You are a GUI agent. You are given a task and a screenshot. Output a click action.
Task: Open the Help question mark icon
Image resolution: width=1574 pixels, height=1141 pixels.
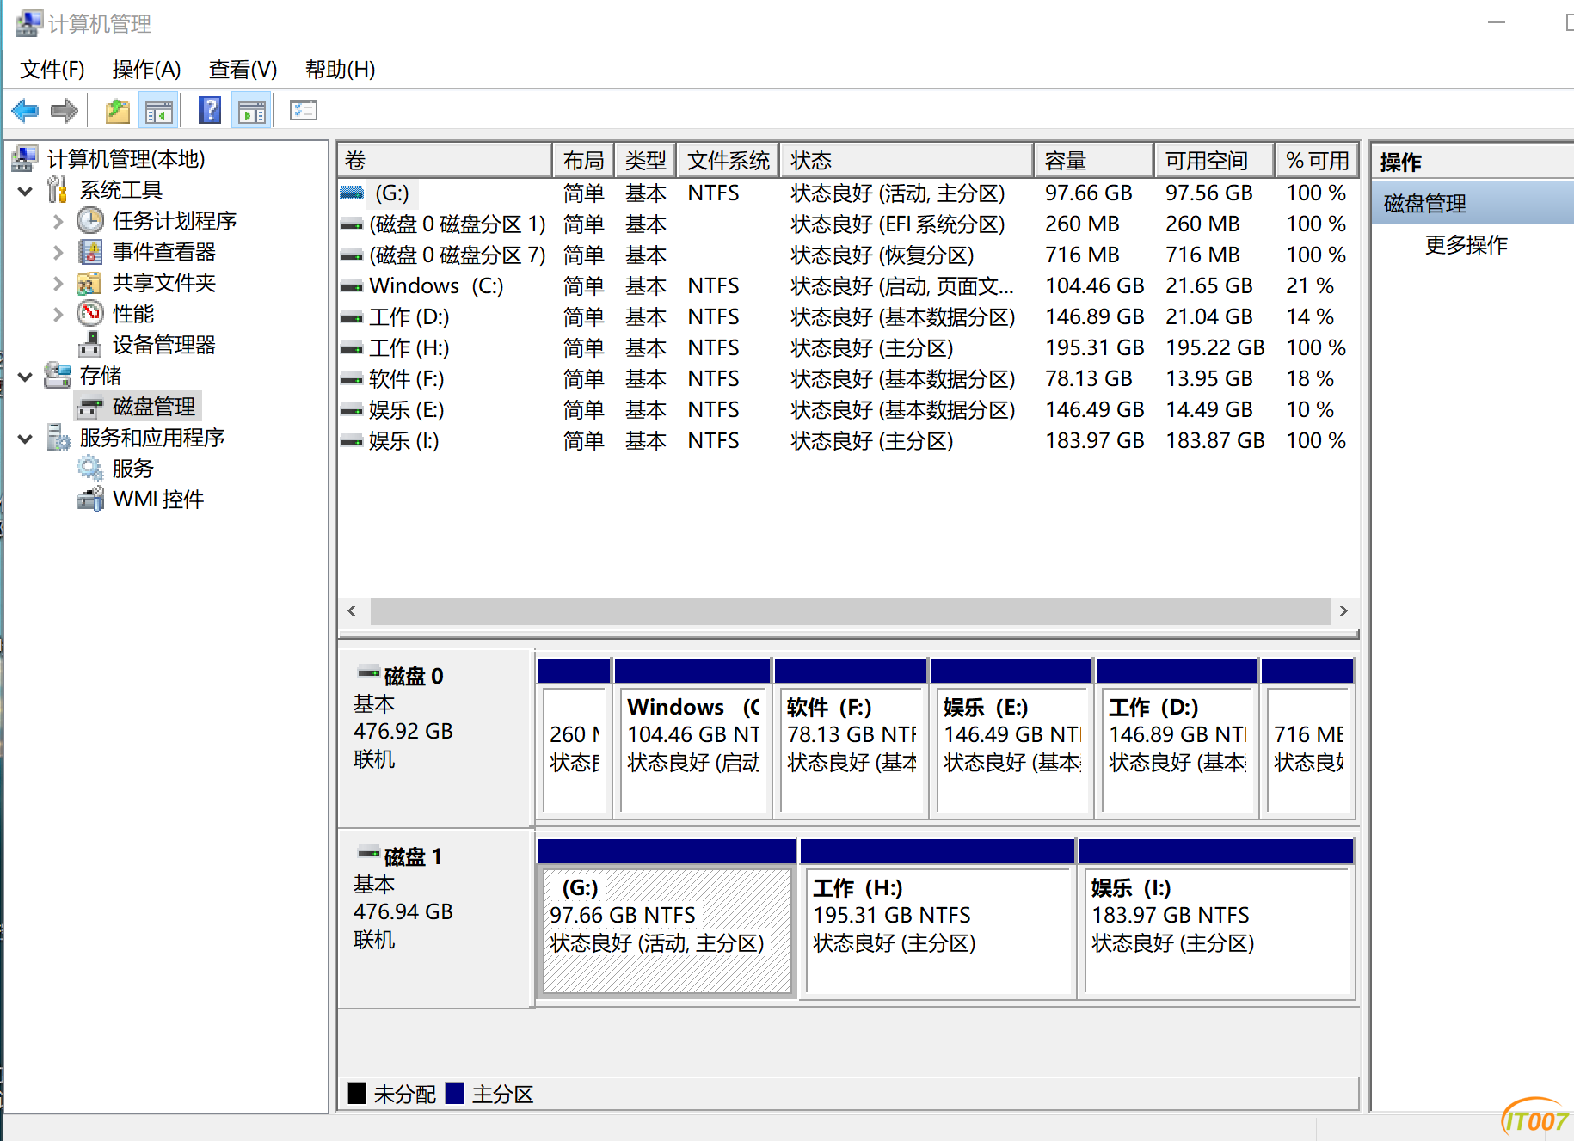pyautogui.click(x=210, y=111)
